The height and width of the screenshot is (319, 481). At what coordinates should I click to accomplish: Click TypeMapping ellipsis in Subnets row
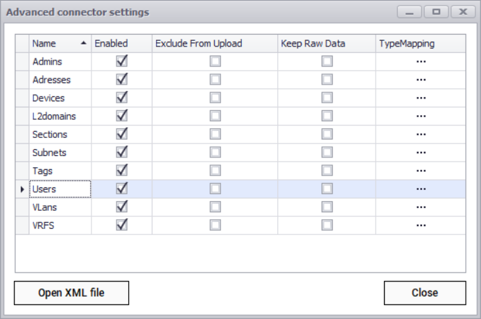[420, 152]
